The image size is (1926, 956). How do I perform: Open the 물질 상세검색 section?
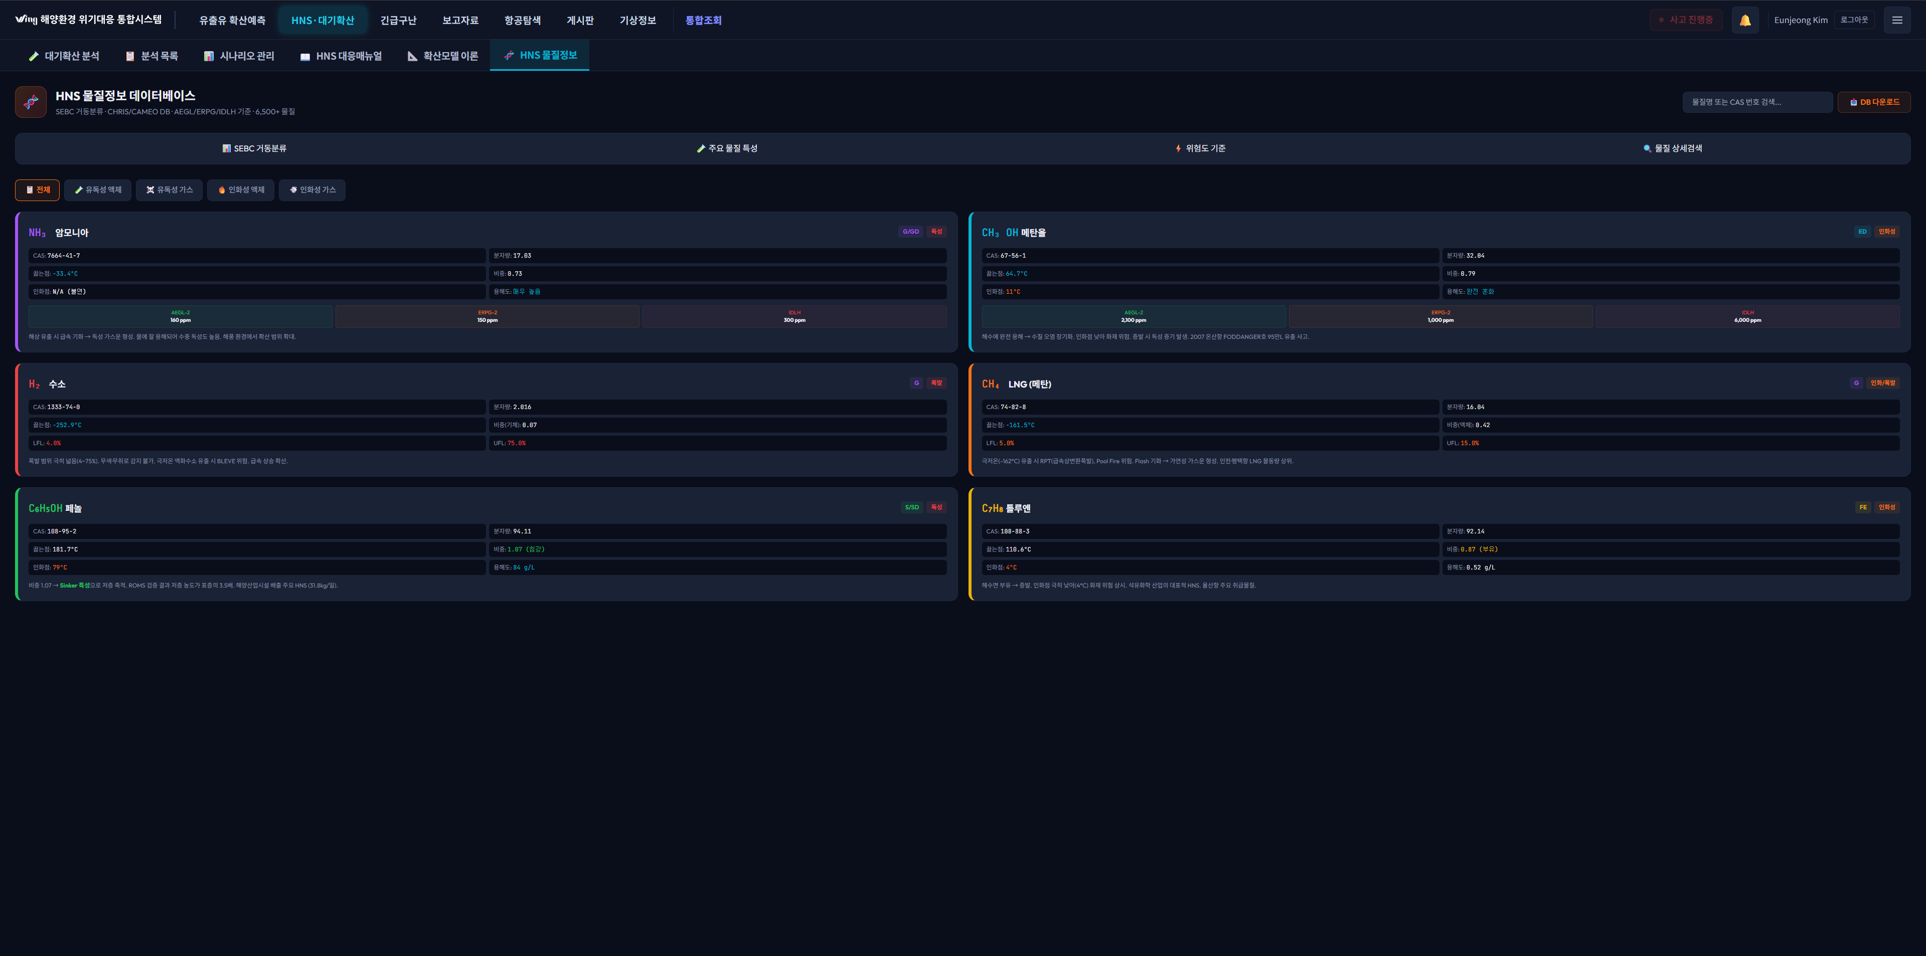(x=1673, y=149)
